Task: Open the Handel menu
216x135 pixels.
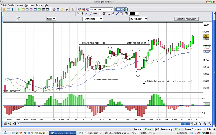Action: point(20,6)
